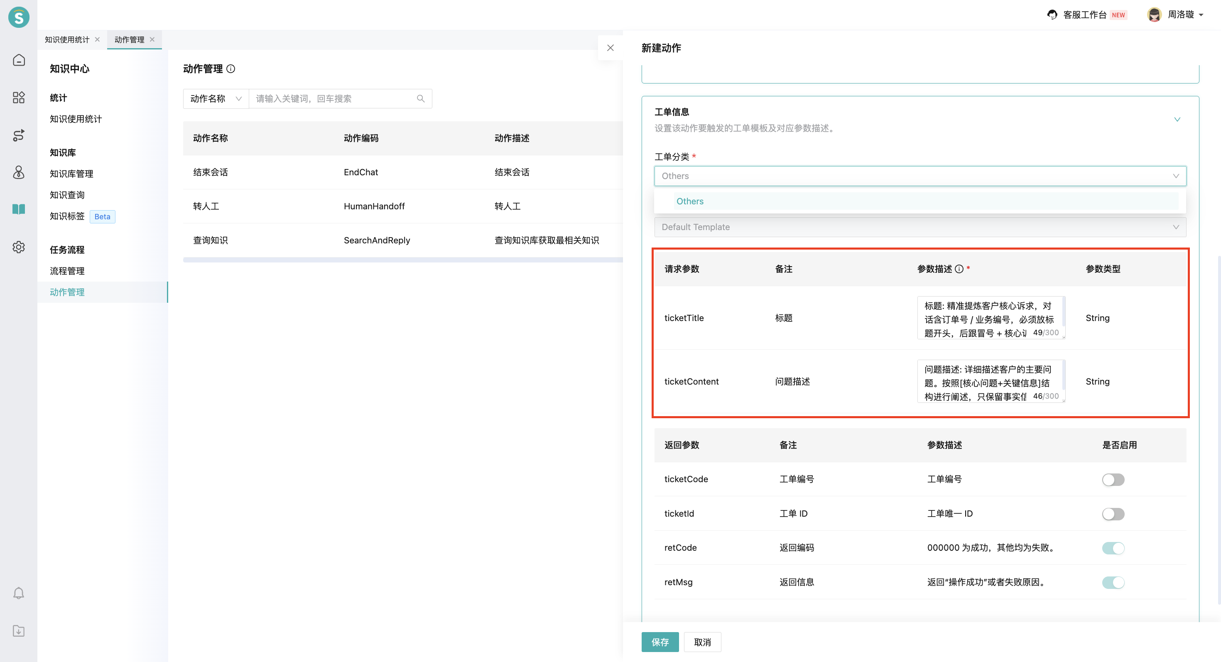Screen dimensions: 1221x662
Task: Click the notification bell icon
Action: pyautogui.click(x=19, y=593)
